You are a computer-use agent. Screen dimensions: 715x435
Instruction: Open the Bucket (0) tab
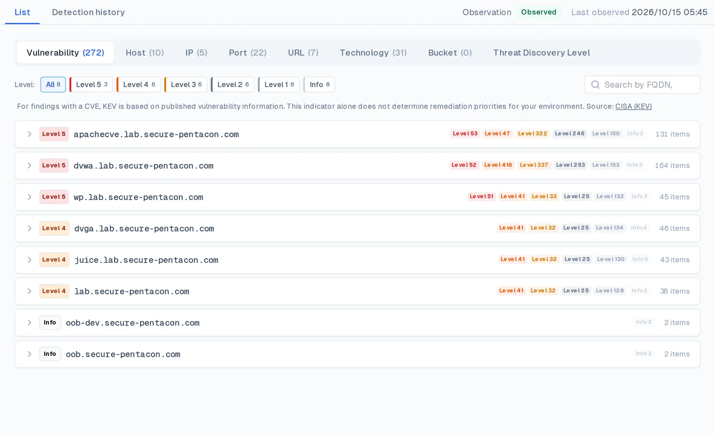(450, 53)
